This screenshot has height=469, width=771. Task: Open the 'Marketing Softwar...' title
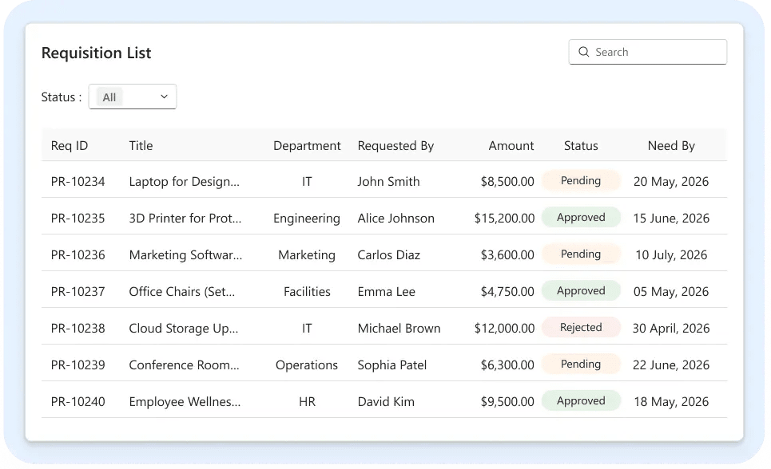[185, 255]
